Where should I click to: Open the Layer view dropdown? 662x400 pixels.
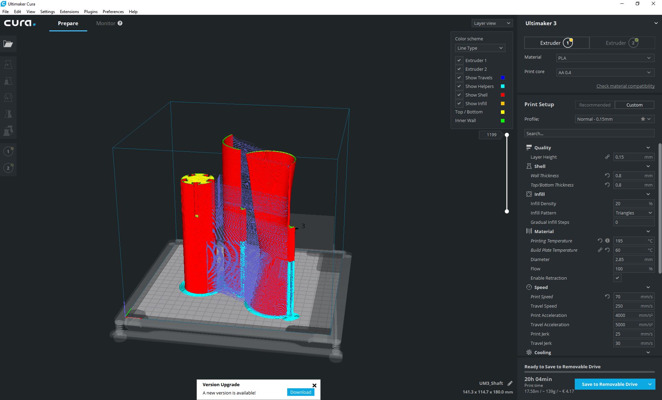click(x=492, y=23)
